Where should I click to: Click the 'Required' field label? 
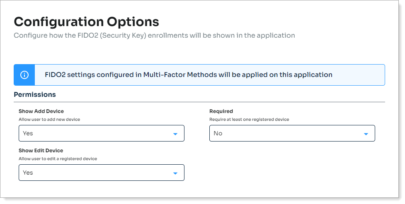pyautogui.click(x=221, y=111)
